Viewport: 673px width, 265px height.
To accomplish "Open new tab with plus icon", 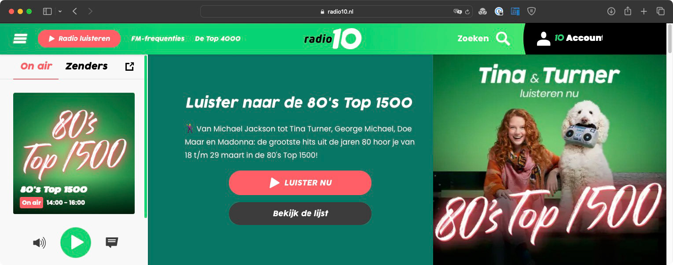I will 644,11.
